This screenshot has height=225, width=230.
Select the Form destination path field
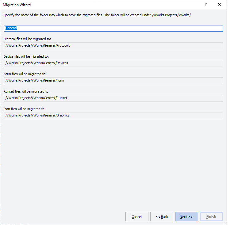click(x=113, y=81)
